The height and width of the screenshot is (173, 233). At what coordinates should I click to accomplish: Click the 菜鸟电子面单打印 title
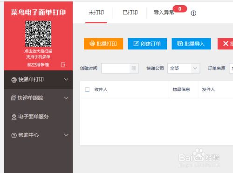point(38,12)
